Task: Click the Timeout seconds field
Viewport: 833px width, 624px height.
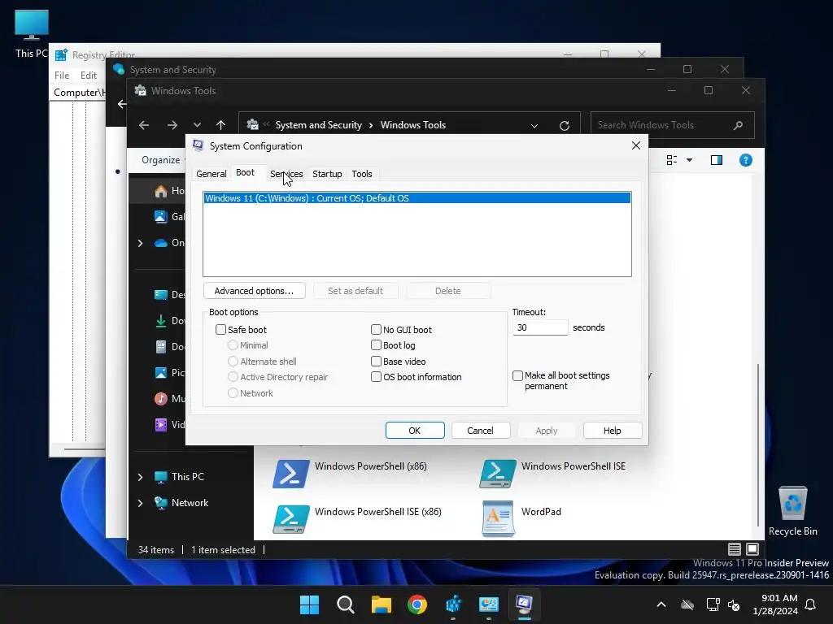Action: tap(540, 327)
